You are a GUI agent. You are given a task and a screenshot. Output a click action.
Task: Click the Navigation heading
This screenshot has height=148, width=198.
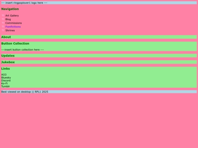click(10, 9)
